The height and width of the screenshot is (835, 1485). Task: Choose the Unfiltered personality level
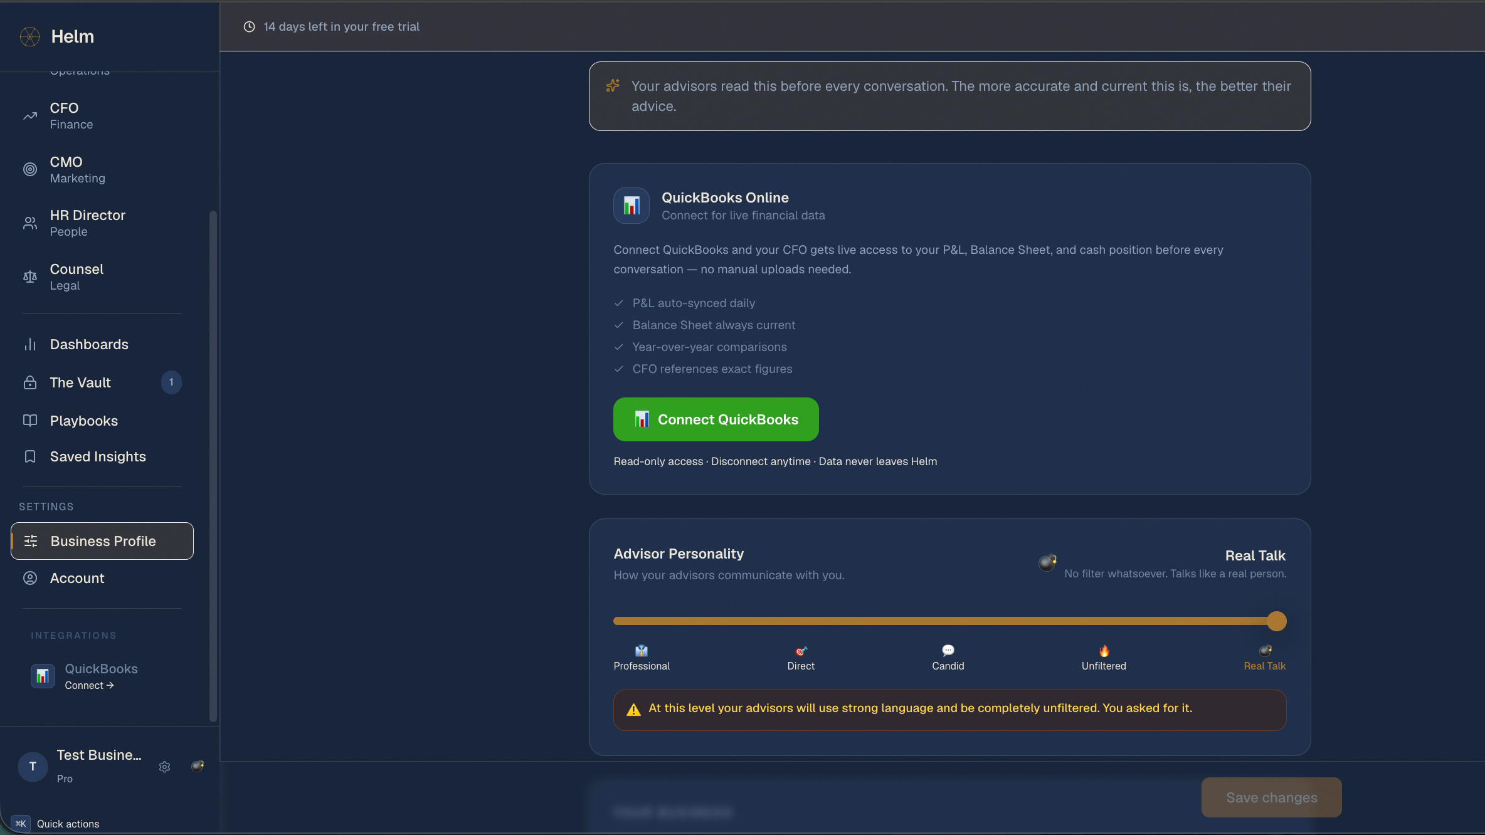(x=1104, y=658)
